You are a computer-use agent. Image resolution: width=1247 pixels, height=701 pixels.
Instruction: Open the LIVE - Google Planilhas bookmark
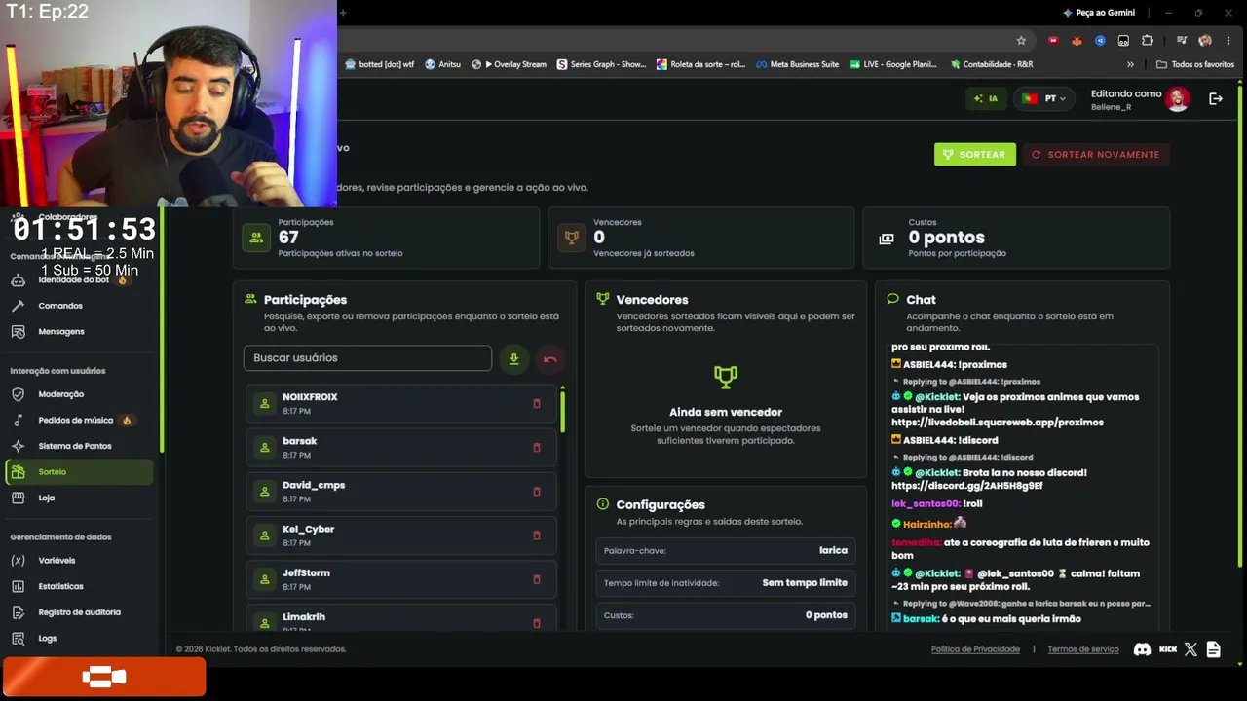pyautogui.click(x=892, y=64)
